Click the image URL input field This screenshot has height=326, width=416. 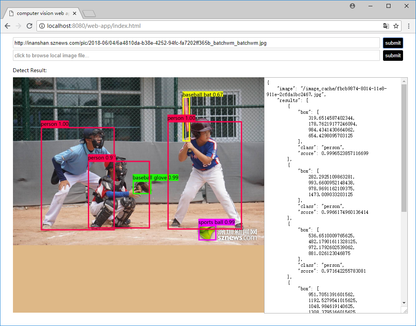tap(196, 43)
